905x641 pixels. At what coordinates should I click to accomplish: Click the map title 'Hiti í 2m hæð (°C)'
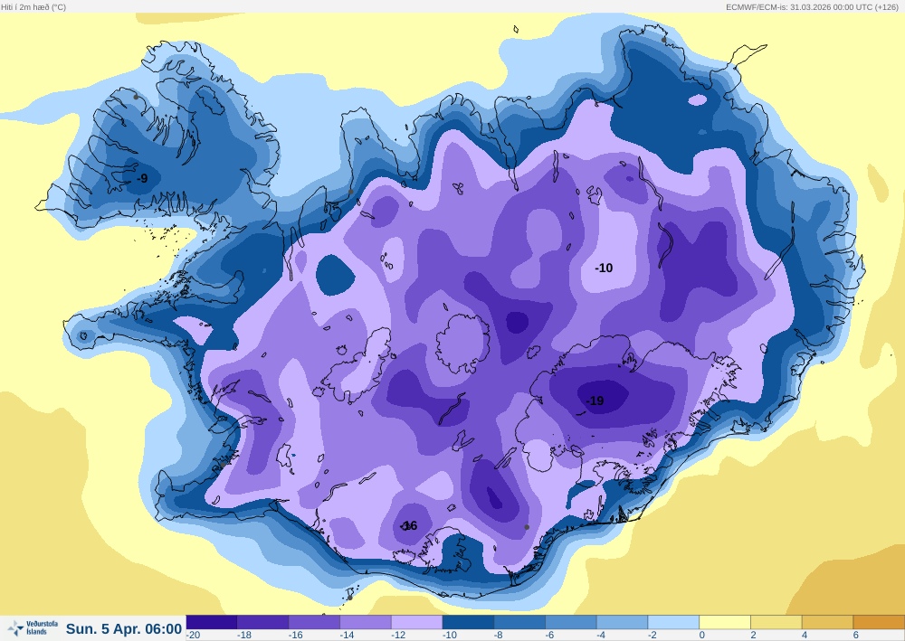tap(33, 7)
